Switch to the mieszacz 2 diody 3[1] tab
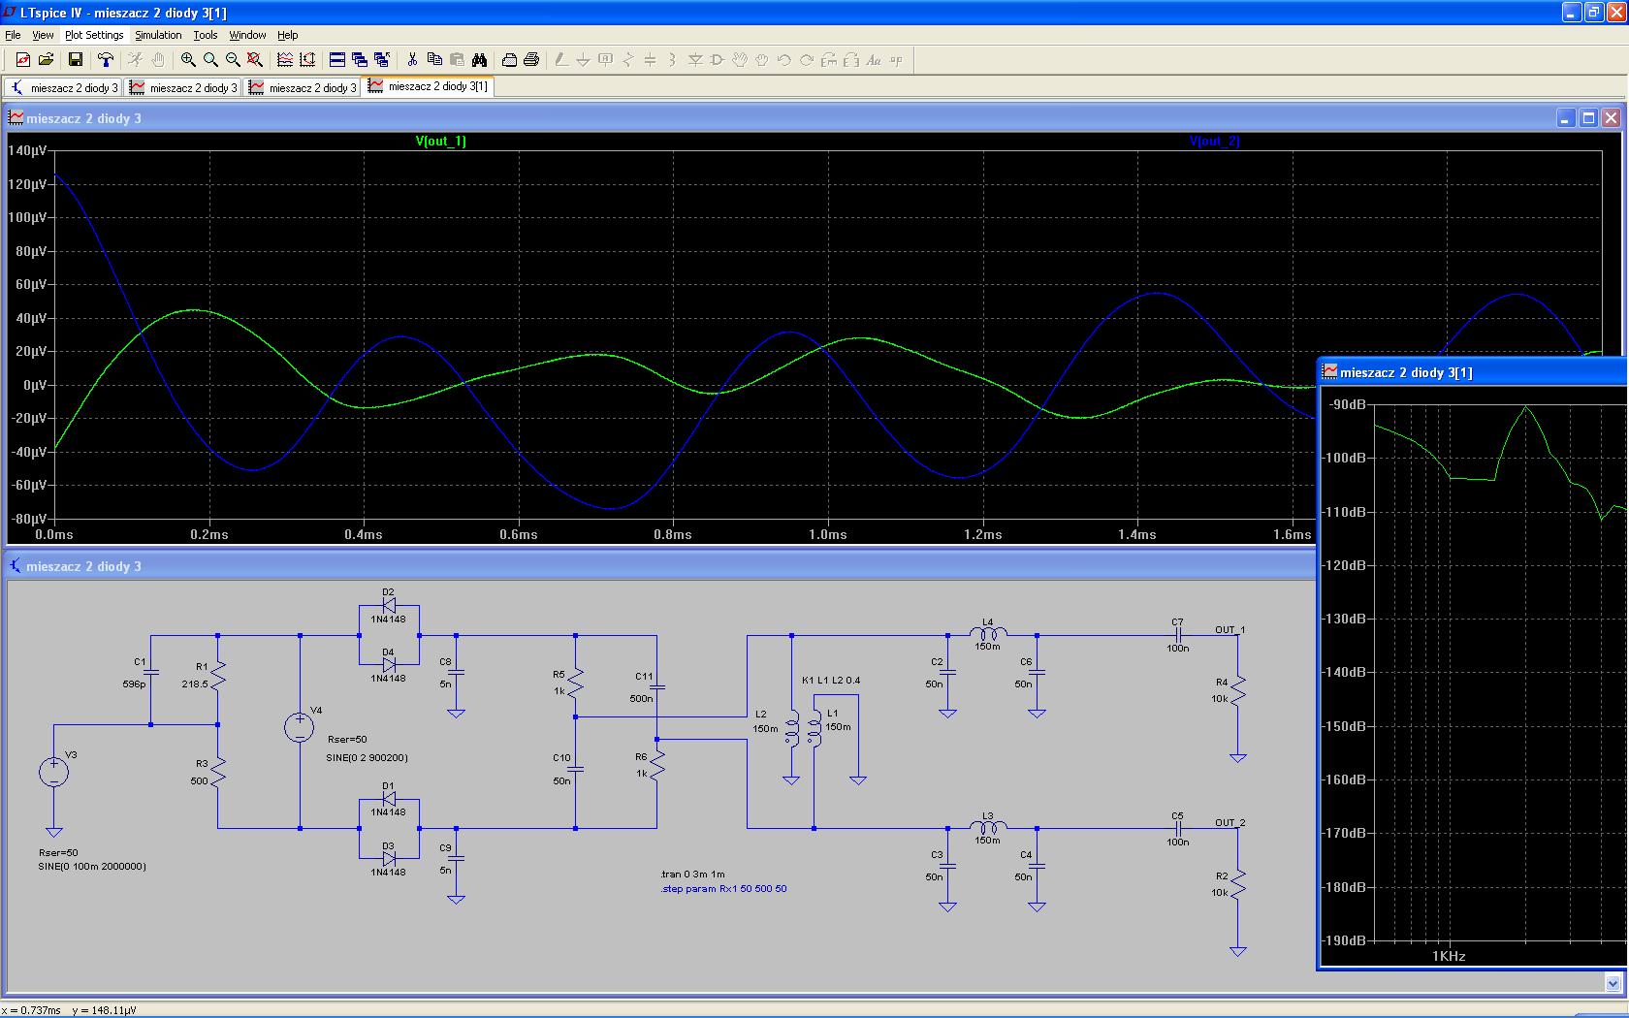The image size is (1629, 1018). [x=428, y=86]
